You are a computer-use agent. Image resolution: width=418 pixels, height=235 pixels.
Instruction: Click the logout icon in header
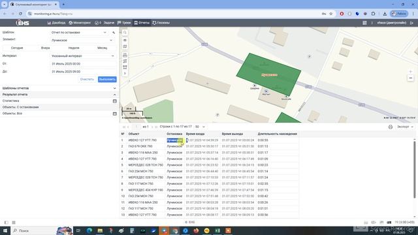pyautogui.click(x=411, y=23)
